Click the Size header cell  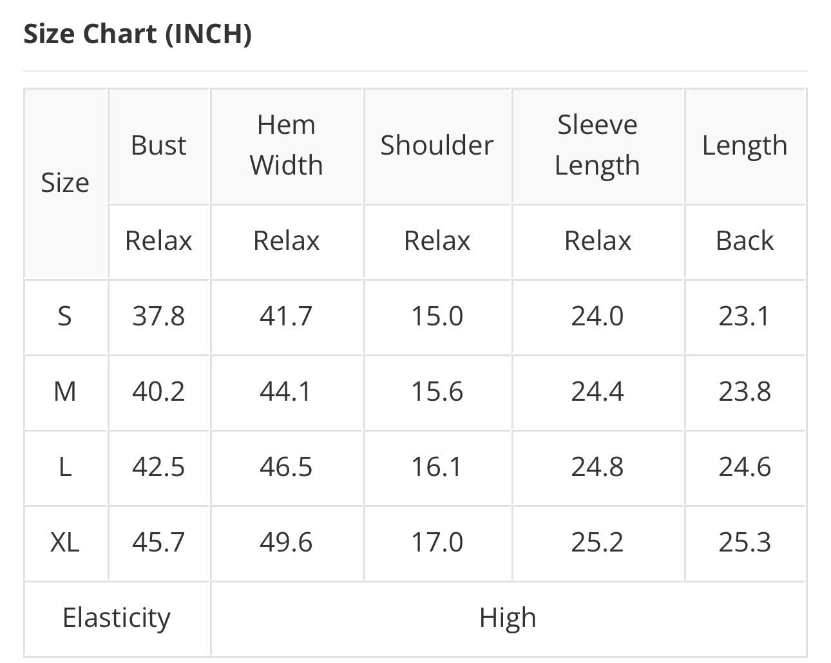65,183
